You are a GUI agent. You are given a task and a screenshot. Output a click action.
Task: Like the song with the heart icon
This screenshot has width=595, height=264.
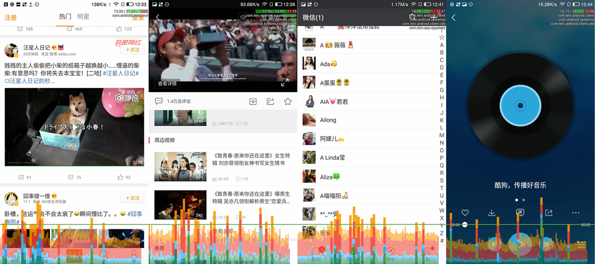(x=465, y=212)
